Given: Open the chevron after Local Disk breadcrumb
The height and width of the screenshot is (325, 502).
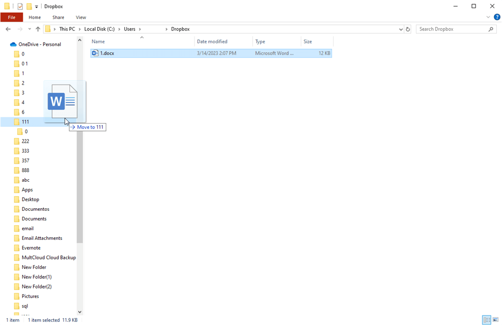Looking at the screenshot, I should click(119, 29).
